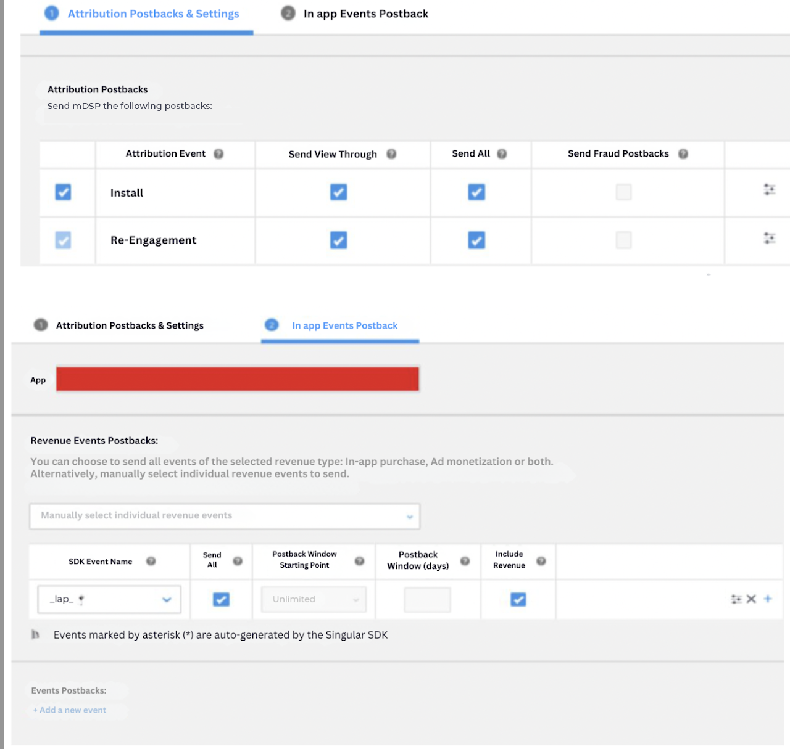Click help icon beside Include Revenue
The height and width of the screenshot is (749, 790).
[541, 561]
